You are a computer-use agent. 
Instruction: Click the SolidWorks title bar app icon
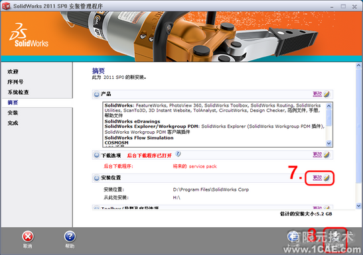6,6
